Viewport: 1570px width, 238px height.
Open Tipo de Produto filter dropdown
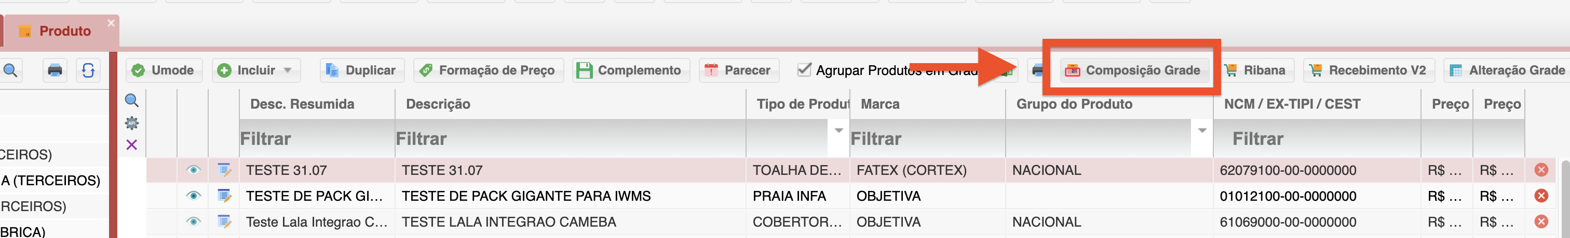pos(838,130)
